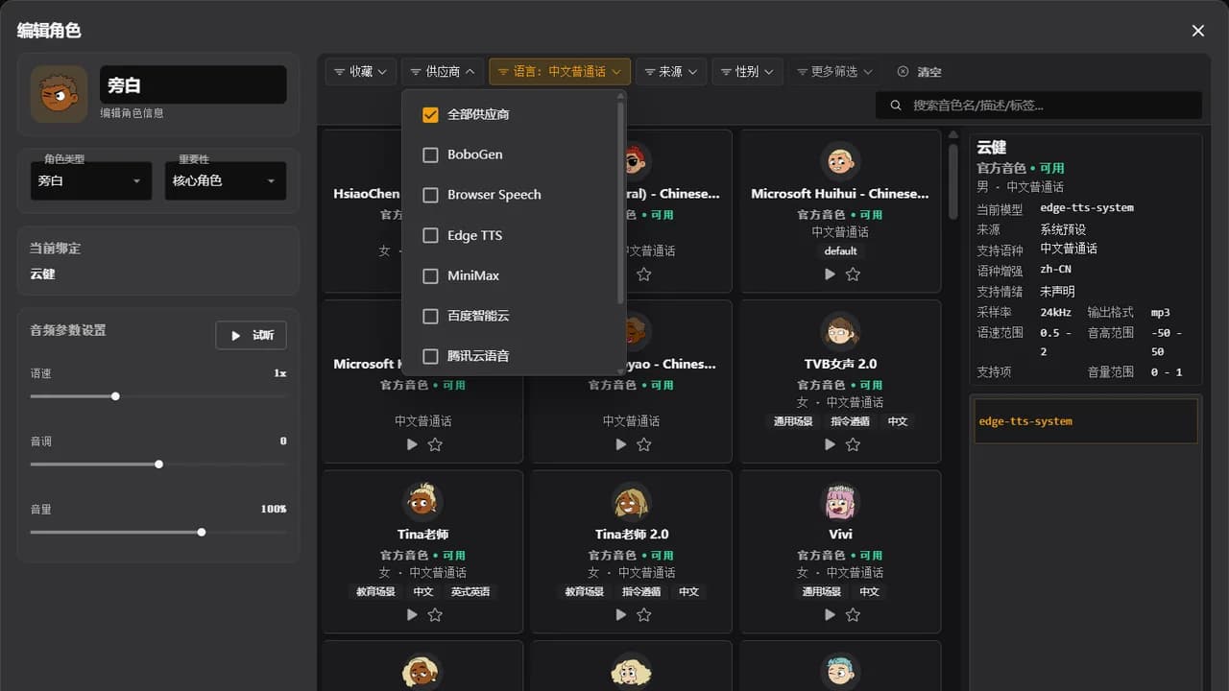
Task: Adjust the 语速 slider handle
Action: click(x=115, y=396)
